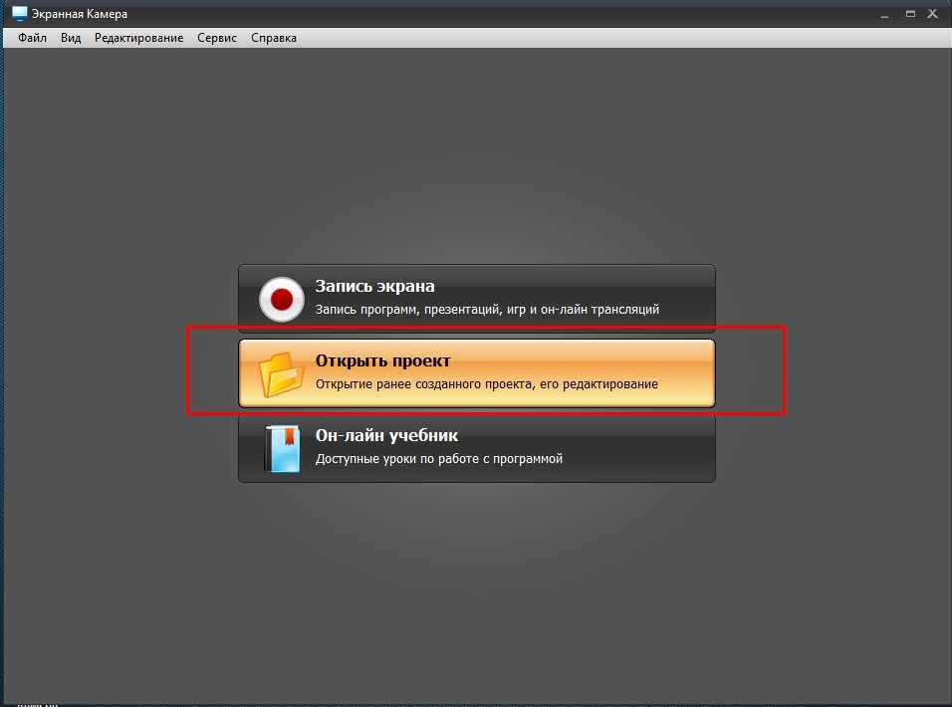Click the text 'Открытие ранее созданного проекта'

click(x=486, y=384)
